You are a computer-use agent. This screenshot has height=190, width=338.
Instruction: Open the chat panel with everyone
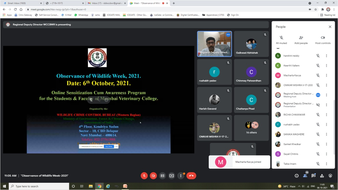click(313, 176)
